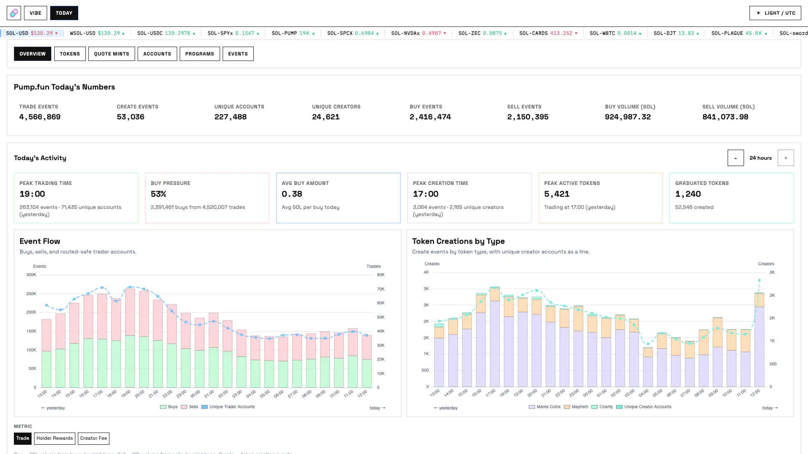
Task: Switch to the Overview tab
Action: pos(32,54)
